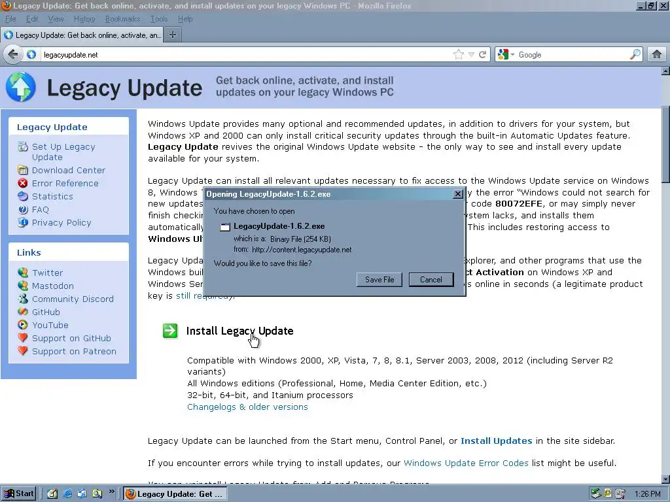Click the green Install arrow icon

coord(170,331)
